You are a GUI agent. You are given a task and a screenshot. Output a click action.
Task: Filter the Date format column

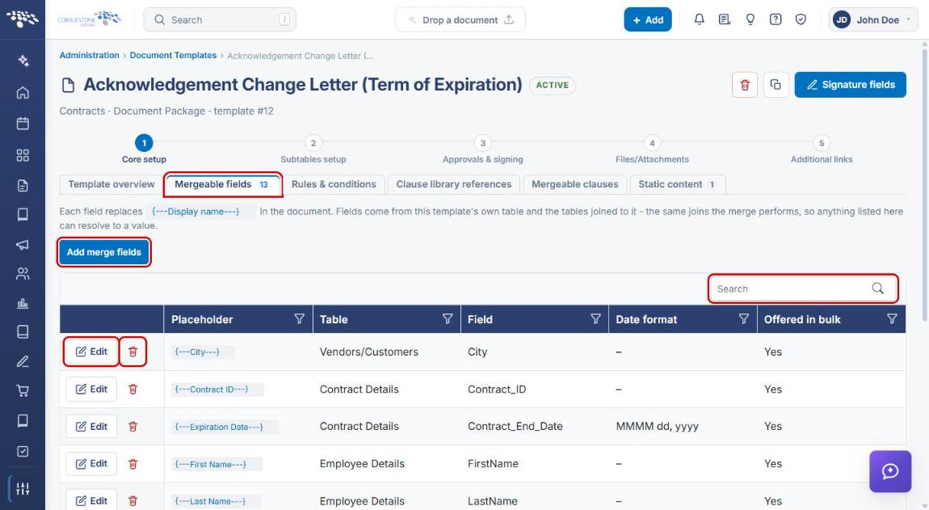point(743,319)
